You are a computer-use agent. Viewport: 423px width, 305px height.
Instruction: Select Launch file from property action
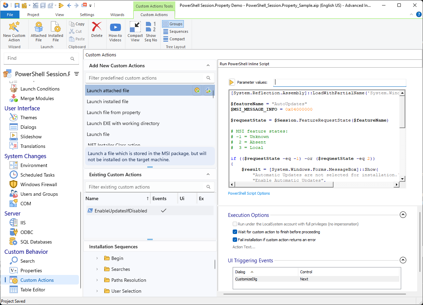[149, 112]
